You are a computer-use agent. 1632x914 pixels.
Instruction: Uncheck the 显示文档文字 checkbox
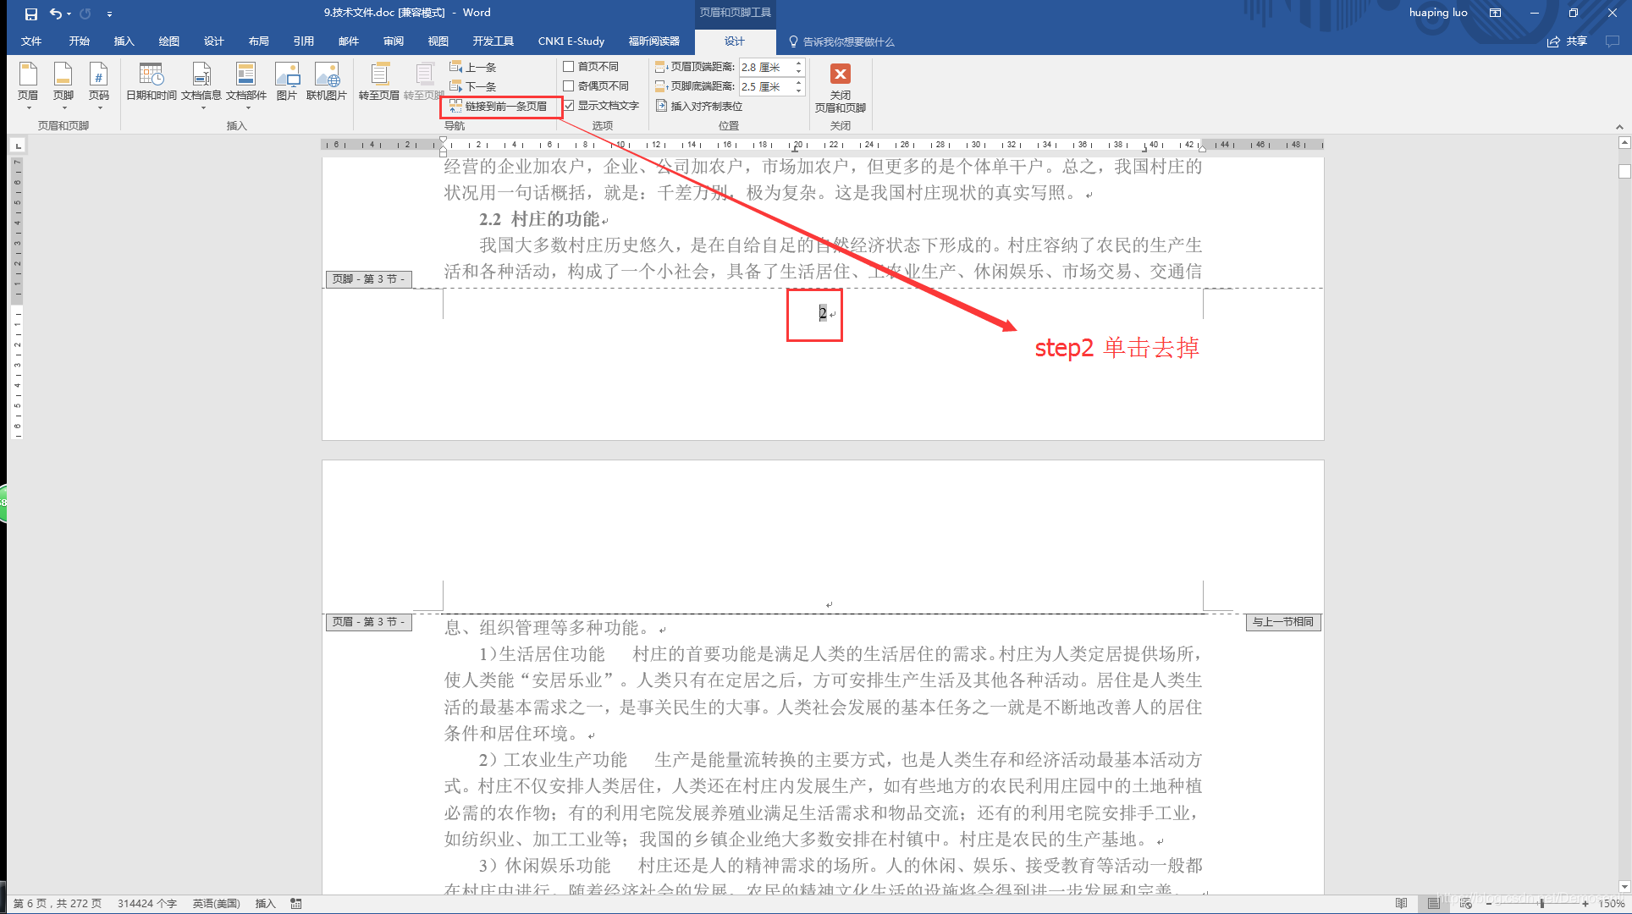click(x=569, y=106)
